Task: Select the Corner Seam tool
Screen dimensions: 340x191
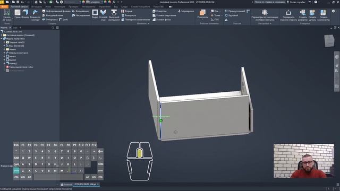Action: click(103, 15)
